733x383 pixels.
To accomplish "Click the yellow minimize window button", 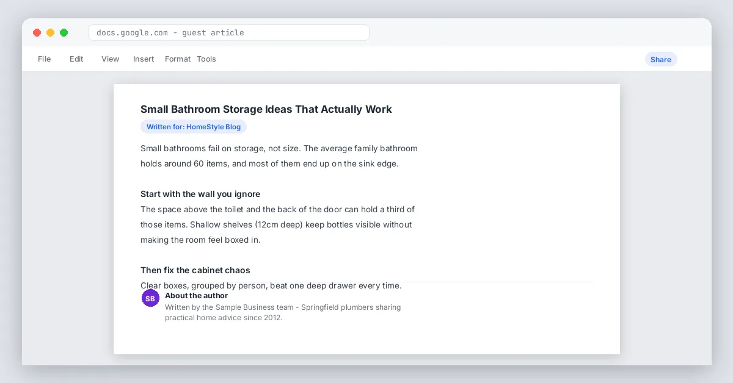I will pos(50,33).
